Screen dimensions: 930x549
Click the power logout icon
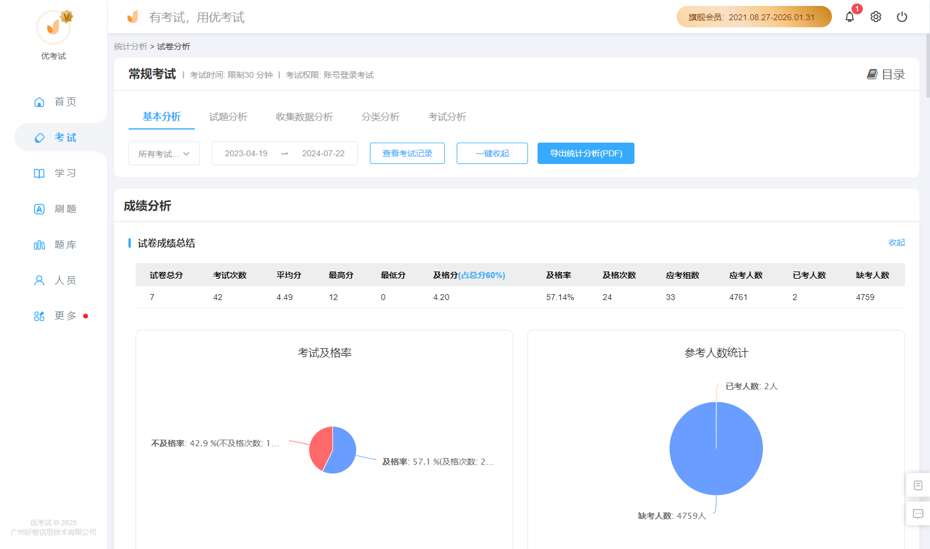pos(902,17)
